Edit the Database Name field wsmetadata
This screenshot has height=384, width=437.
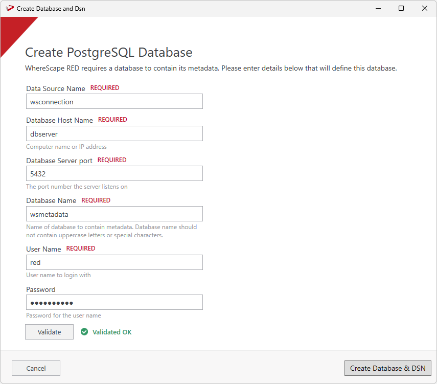pos(114,214)
